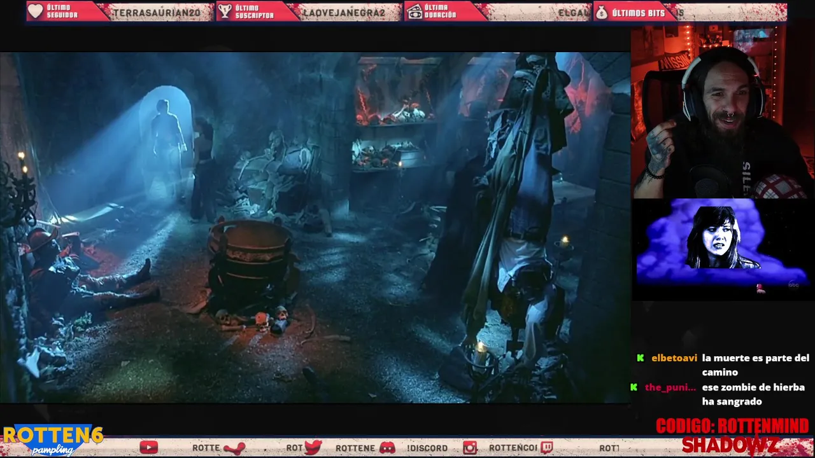Click the Discord controller icon
Viewport: 815px width, 458px height.
pyautogui.click(x=387, y=448)
